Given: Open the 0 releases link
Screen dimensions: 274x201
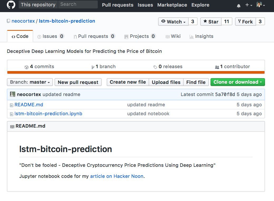Looking at the screenshot, I should click(x=168, y=67).
